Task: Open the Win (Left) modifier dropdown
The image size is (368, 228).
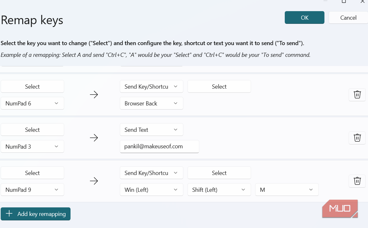Action: point(151,190)
